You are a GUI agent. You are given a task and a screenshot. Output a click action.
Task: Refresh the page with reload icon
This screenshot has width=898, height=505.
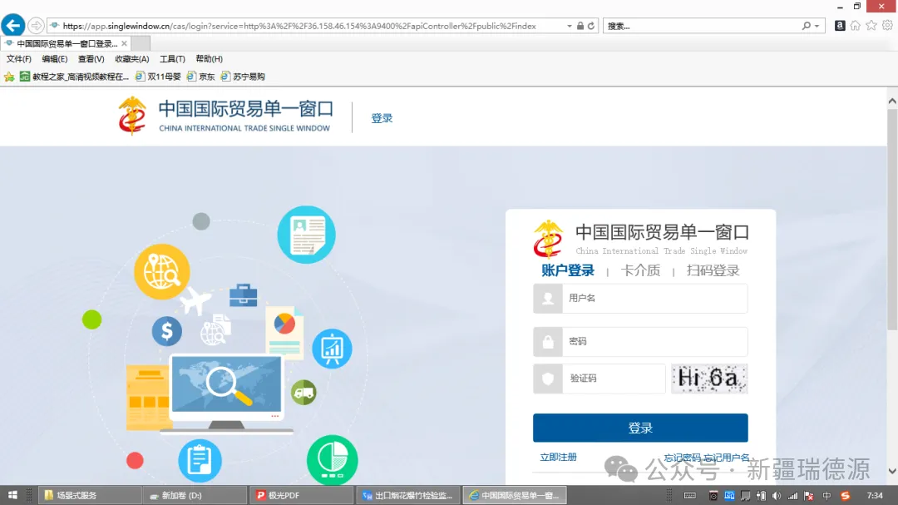(591, 26)
